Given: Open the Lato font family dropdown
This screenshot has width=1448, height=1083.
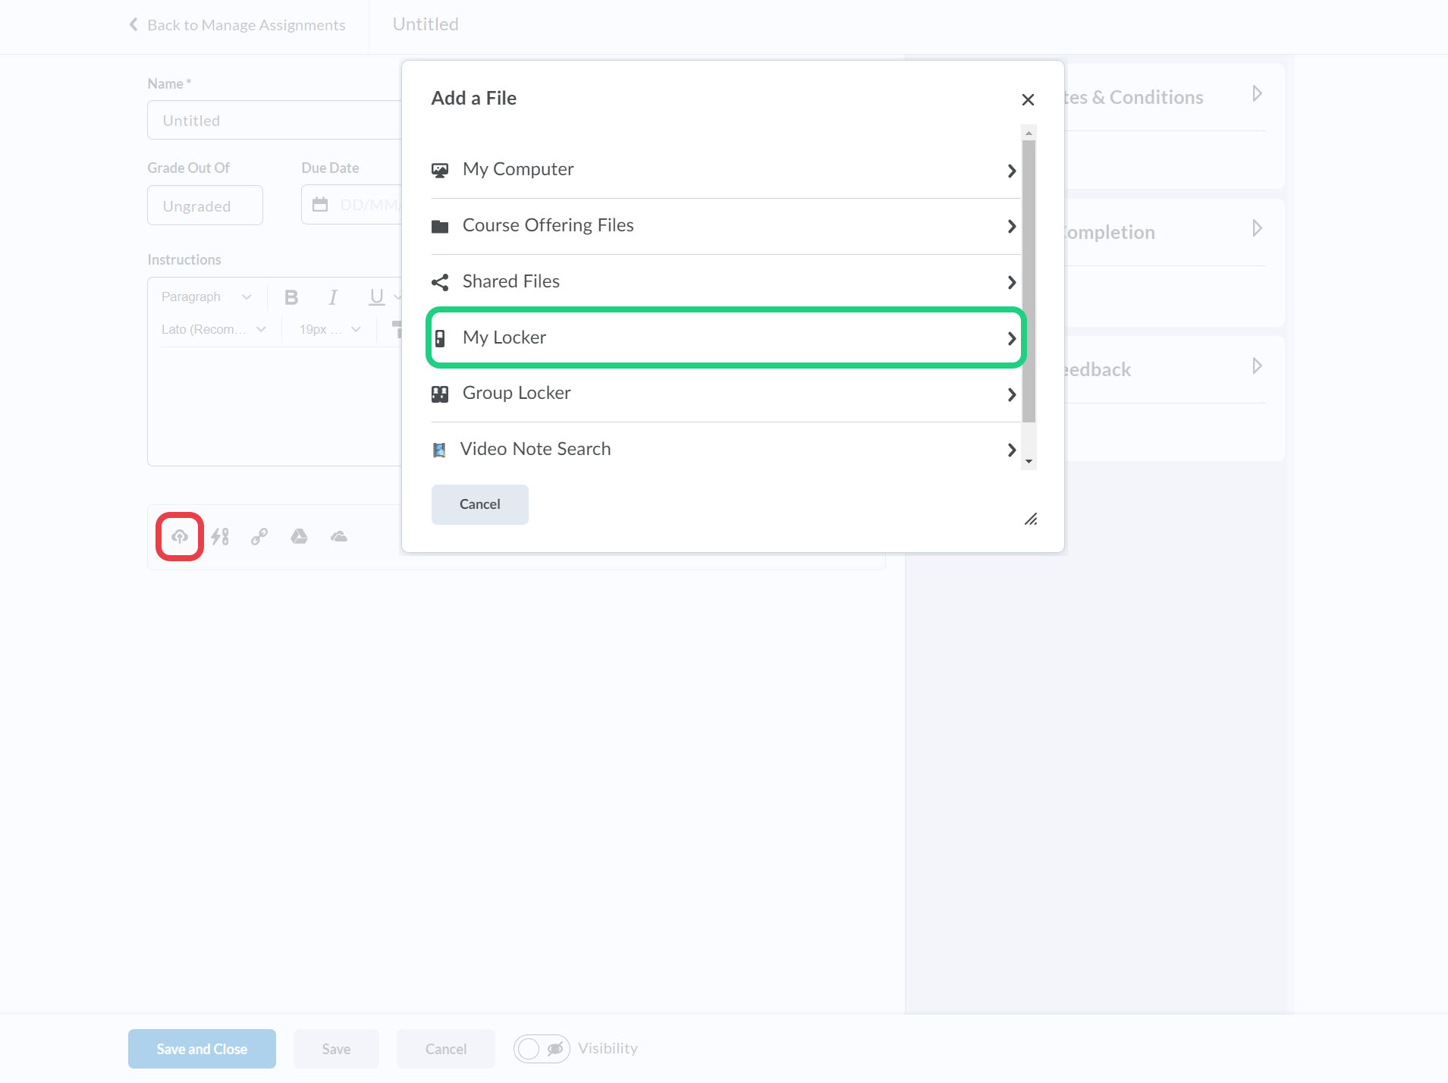Looking at the screenshot, I should click(213, 330).
